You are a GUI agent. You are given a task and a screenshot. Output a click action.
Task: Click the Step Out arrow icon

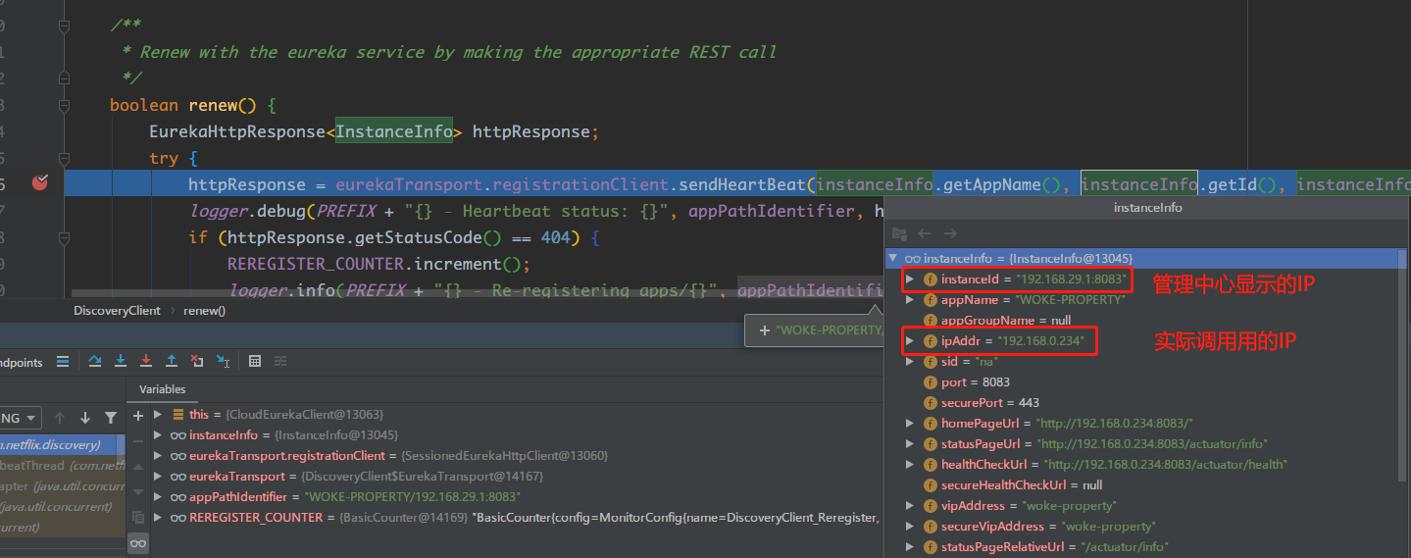pos(172,361)
